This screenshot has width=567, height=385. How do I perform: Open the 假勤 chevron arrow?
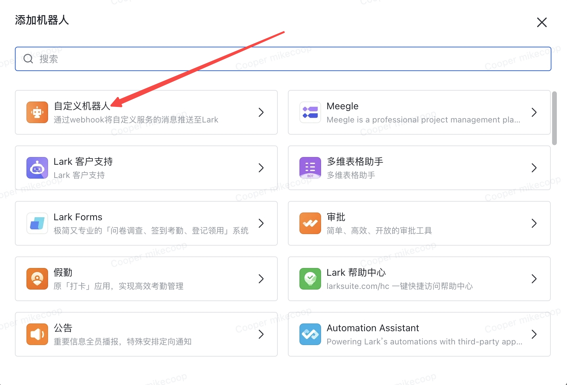[x=261, y=279]
